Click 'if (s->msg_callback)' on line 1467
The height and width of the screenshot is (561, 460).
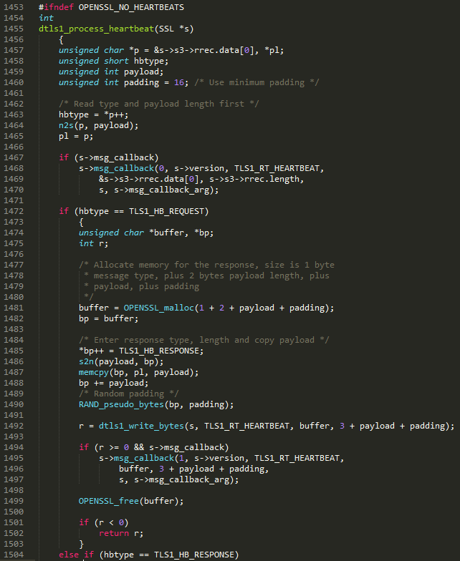pyautogui.click(x=109, y=157)
